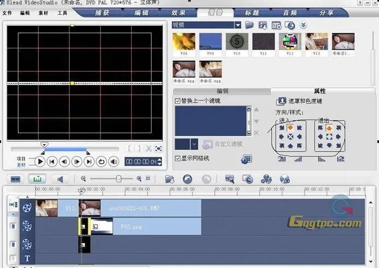Screen dimensions: 379x268
Task: Click the 标题 title step button
Action: click(252, 13)
